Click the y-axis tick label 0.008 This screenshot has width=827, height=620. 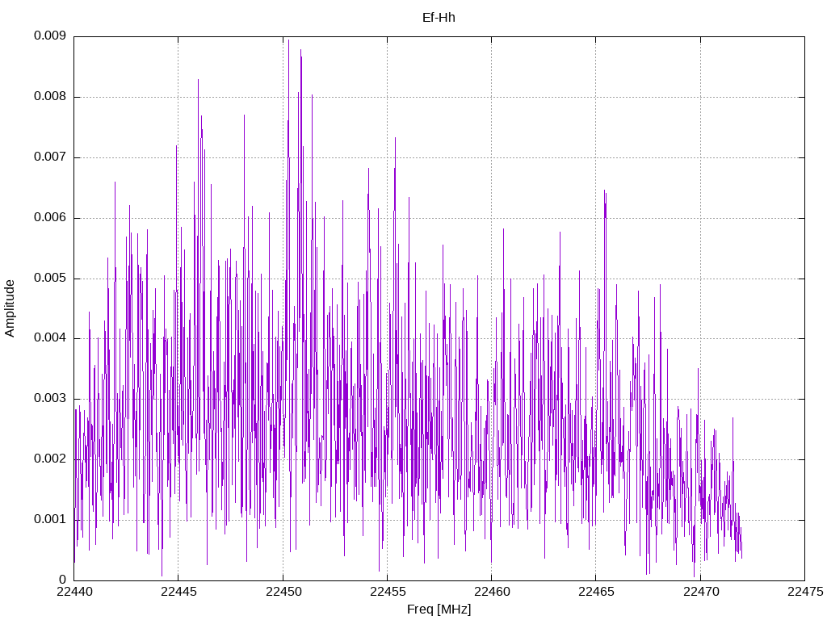[x=49, y=97]
